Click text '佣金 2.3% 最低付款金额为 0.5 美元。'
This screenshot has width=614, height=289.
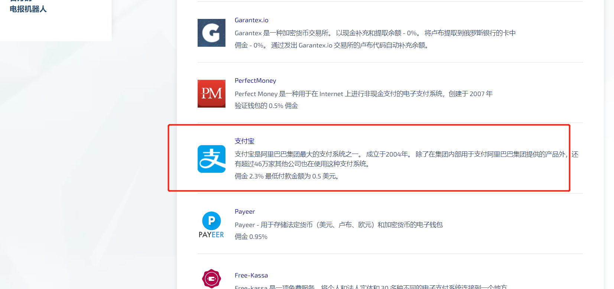tap(287, 176)
